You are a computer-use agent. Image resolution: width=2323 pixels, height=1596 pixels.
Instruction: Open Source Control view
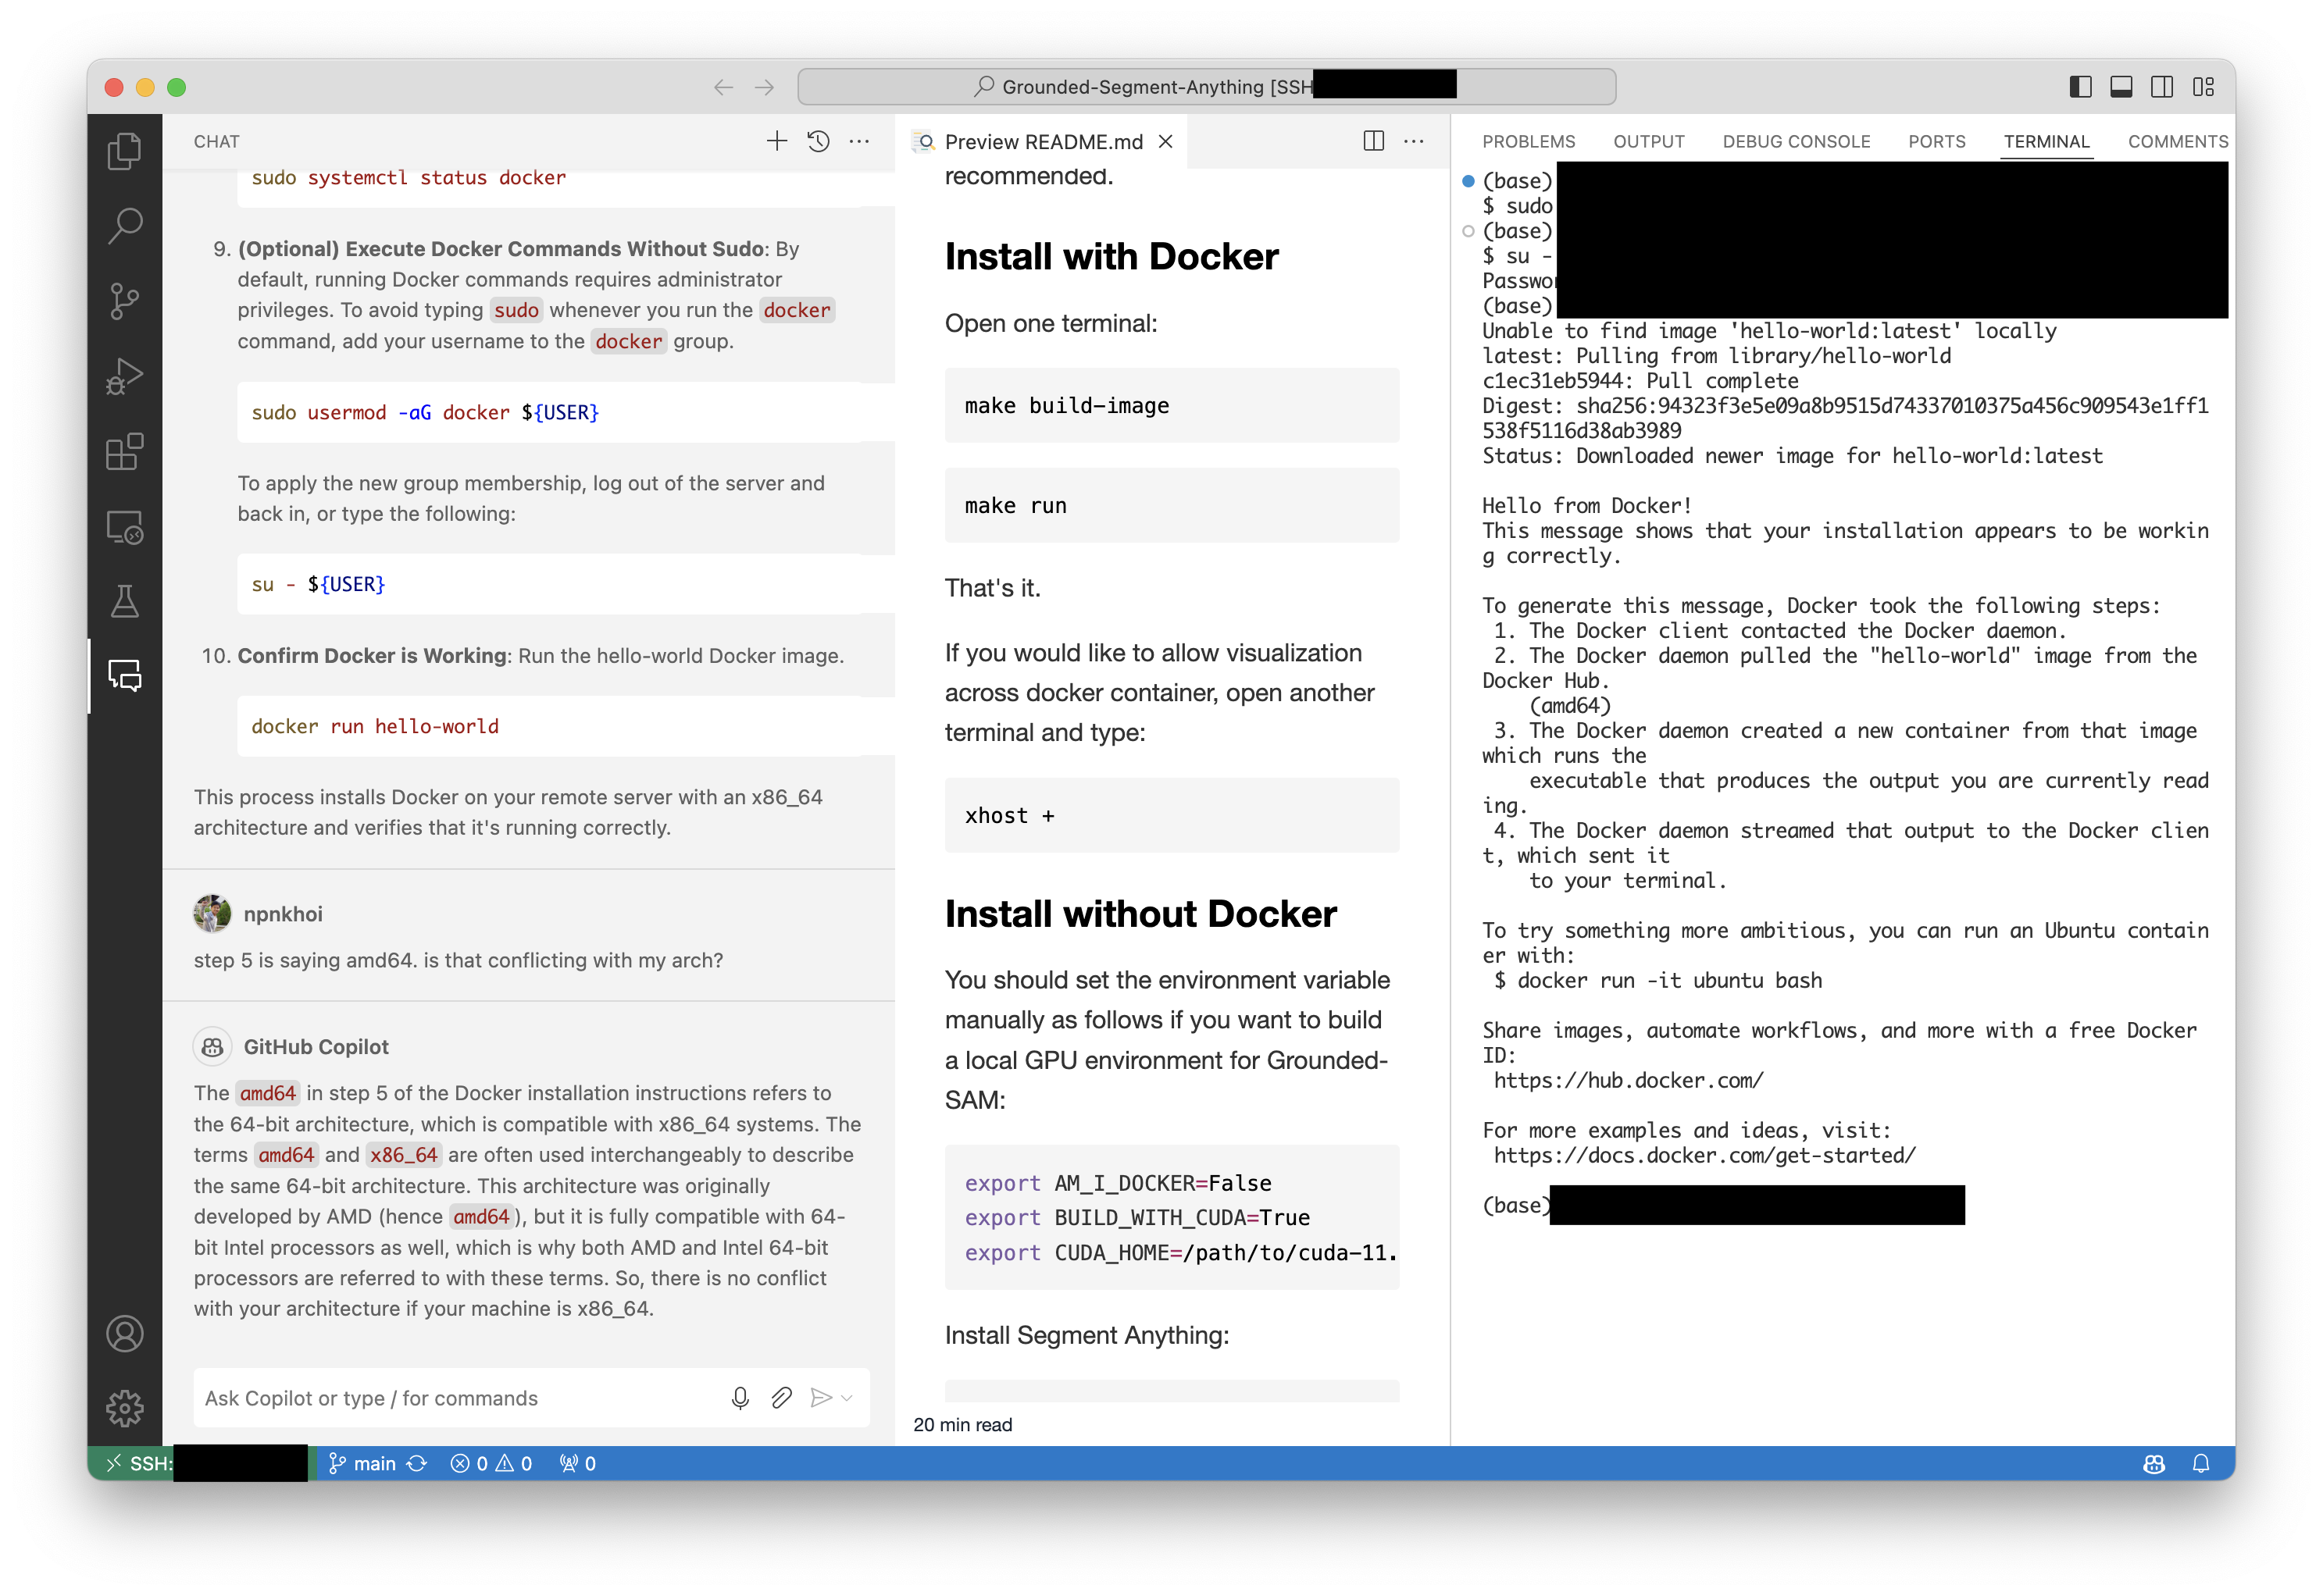coord(124,301)
